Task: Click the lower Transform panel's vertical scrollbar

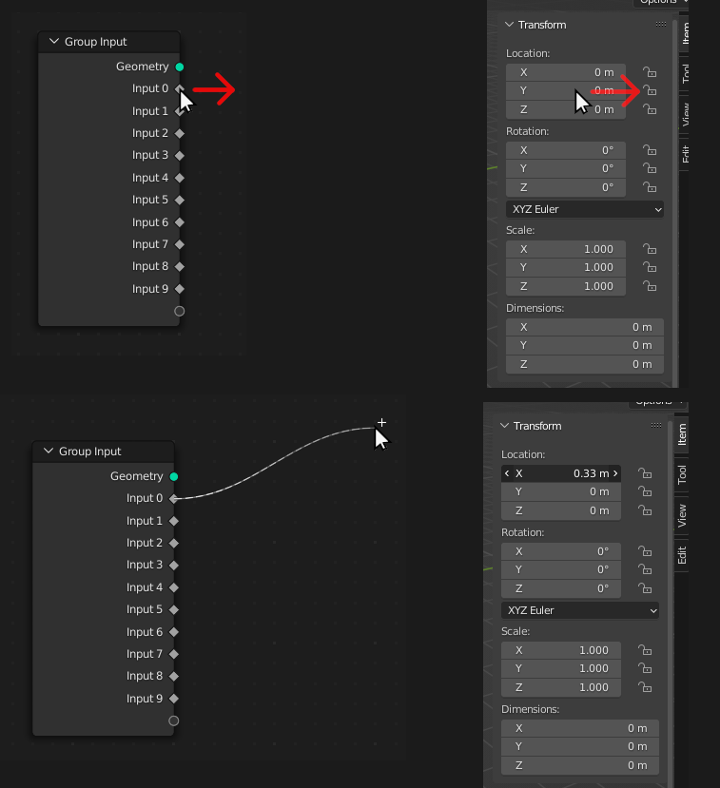Action: 671,603
